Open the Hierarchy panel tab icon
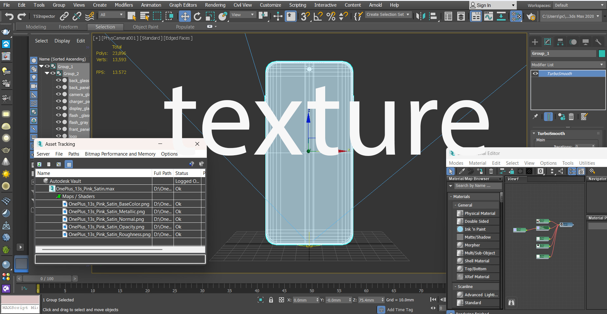 [560, 42]
